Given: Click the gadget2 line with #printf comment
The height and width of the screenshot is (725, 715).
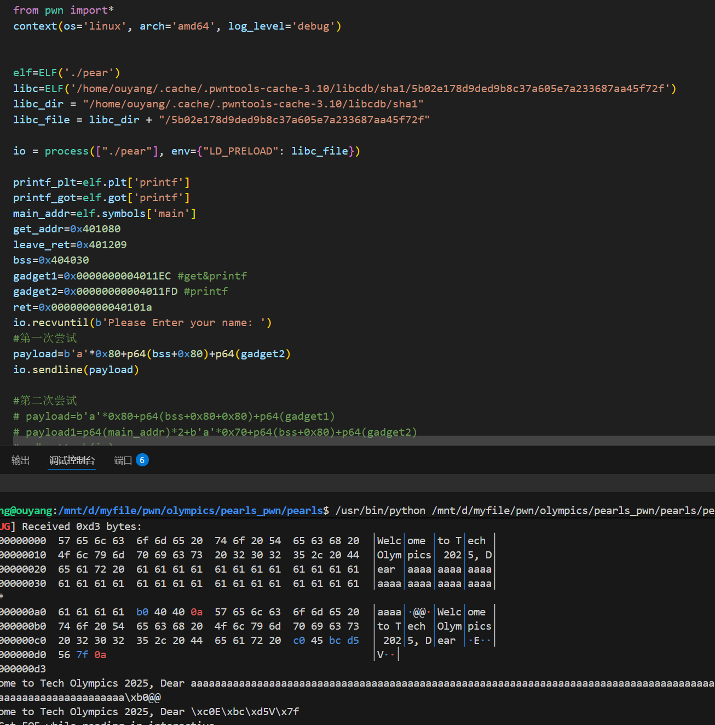Looking at the screenshot, I should click(120, 292).
